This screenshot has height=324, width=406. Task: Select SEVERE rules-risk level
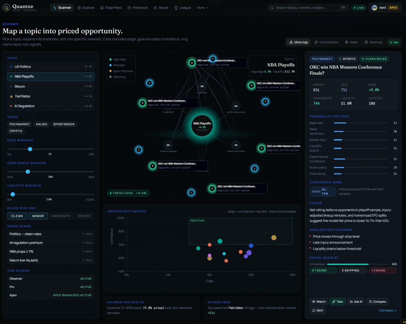pos(84,216)
